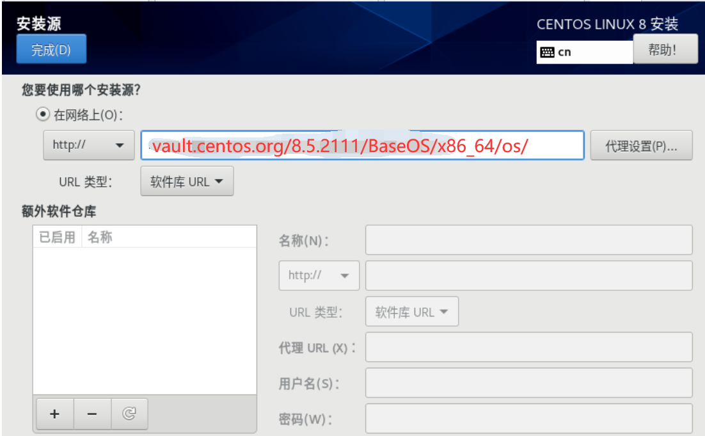This screenshot has height=436, width=705.
Task: Open the 帮助! help button
Action: point(665,49)
